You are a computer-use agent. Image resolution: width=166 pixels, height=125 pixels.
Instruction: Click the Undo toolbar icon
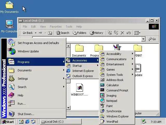pyautogui.click(x=128, y=33)
